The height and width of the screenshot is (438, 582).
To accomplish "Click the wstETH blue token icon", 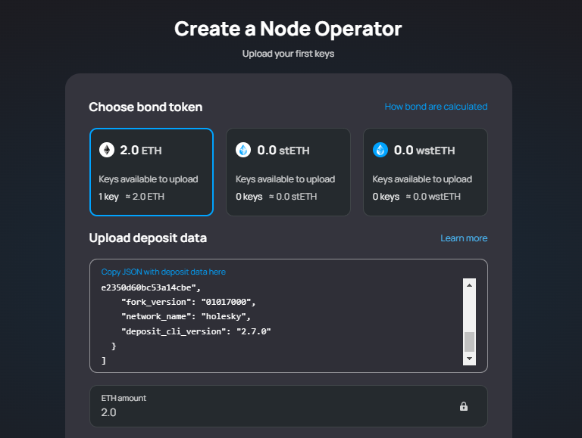I will pos(380,150).
